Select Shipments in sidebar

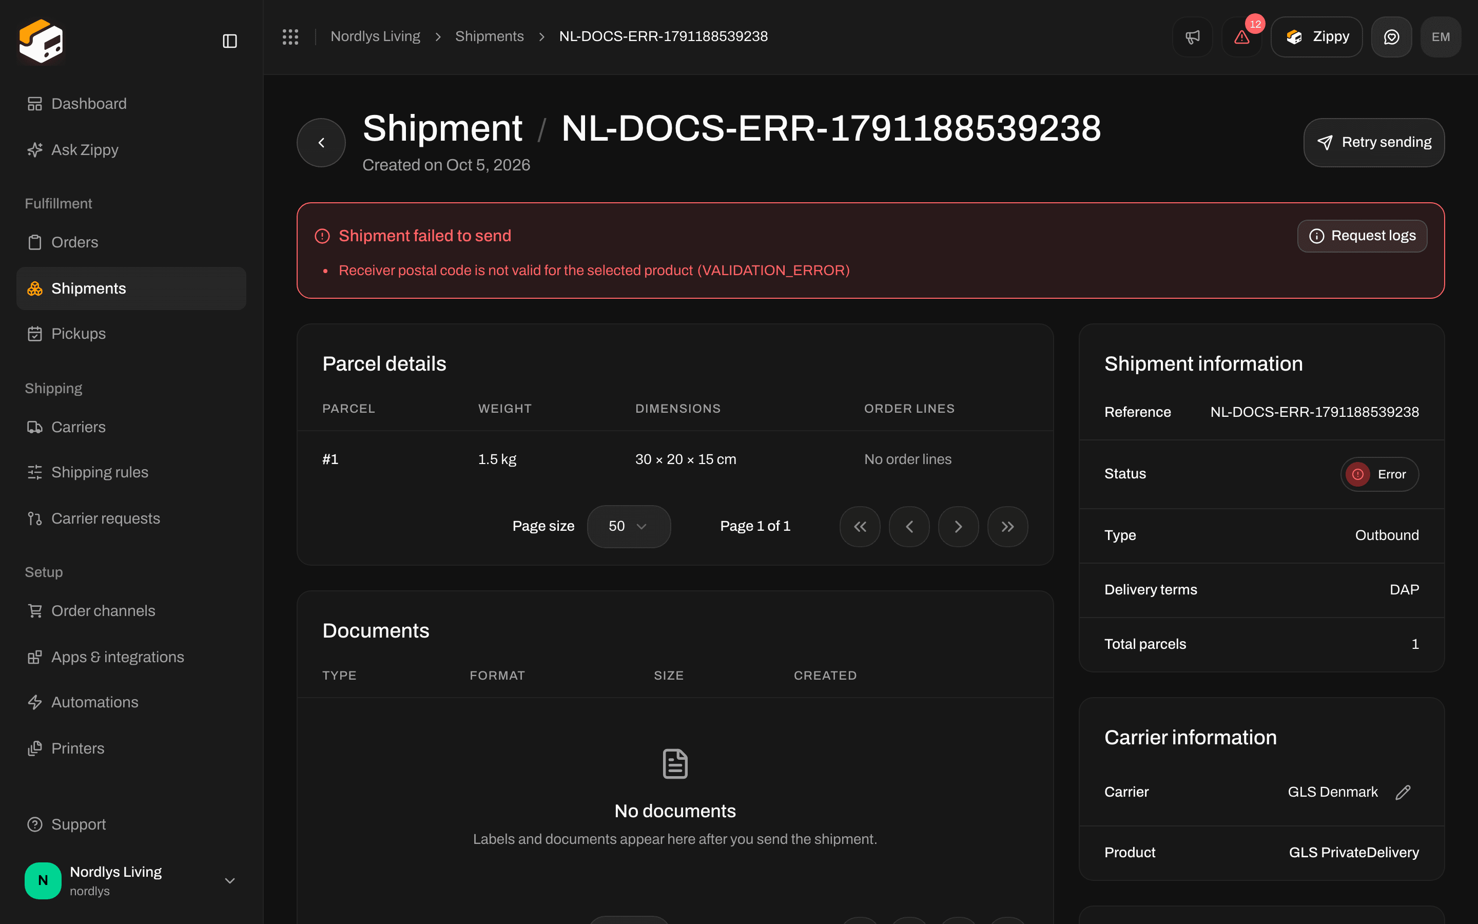(131, 288)
